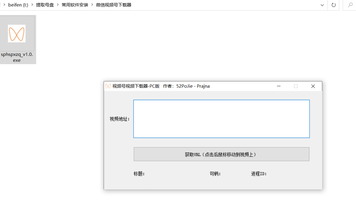Close the 视频号视频下载器 window
The height and width of the screenshot is (208, 356).
pos(313,86)
